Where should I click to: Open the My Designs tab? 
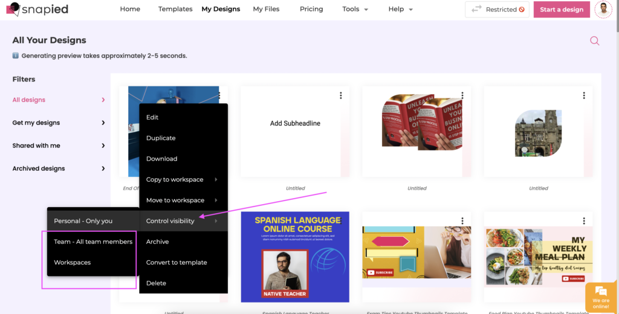(x=221, y=9)
